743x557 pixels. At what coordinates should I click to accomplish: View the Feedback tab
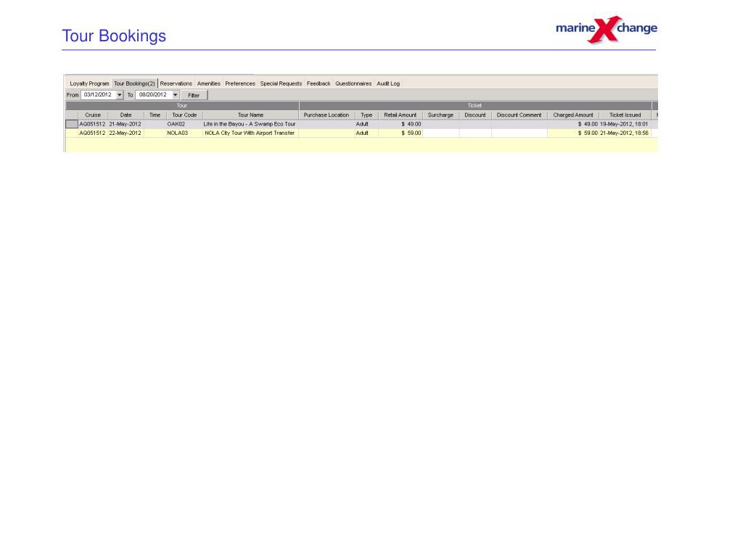(319, 83)
